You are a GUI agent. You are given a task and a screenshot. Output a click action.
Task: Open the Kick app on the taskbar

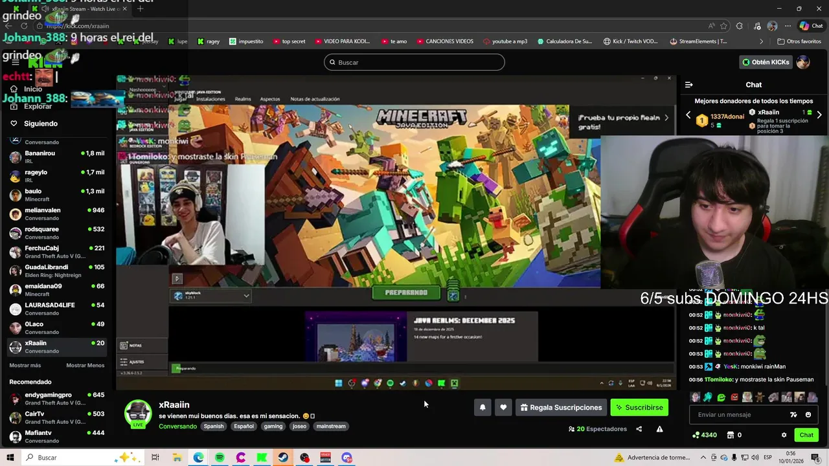pos(262,458)
